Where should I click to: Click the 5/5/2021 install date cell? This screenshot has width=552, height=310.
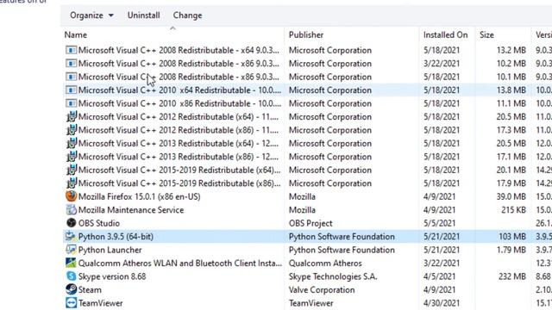click(439, 223)
